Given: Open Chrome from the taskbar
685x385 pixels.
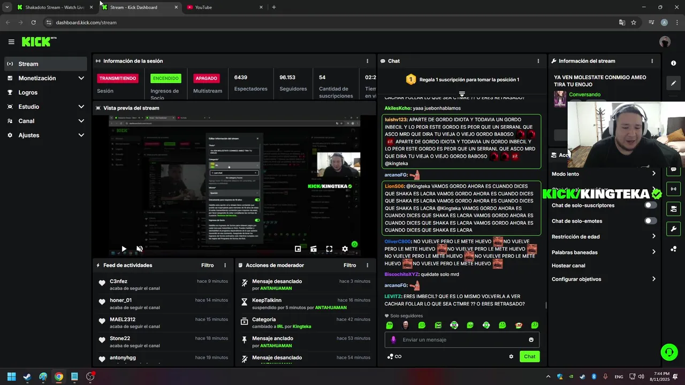Looking at the screenshot, I should pyautogui.click(x=59, y=376).
